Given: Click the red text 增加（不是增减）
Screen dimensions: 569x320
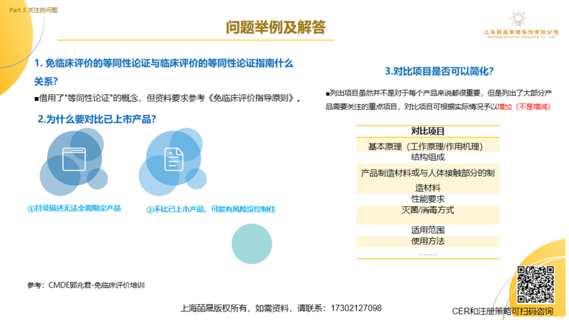Looking at the screenshot, I should click(x=524, y=106).
